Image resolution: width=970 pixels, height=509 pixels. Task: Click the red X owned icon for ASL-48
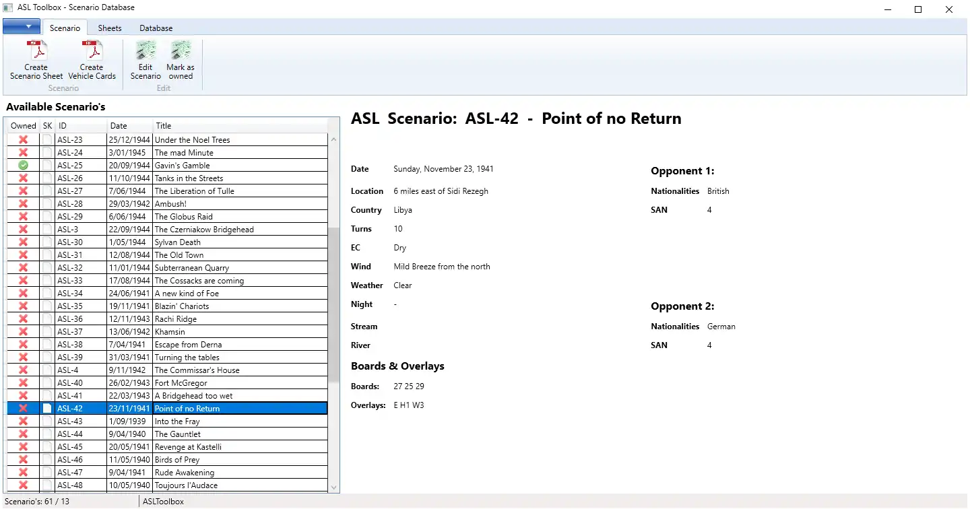coord(23,485)
